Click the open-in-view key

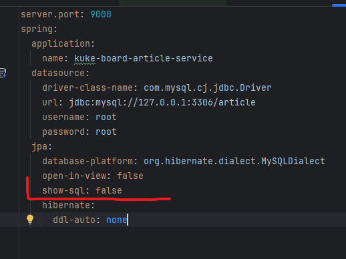[x=74, y=176]
